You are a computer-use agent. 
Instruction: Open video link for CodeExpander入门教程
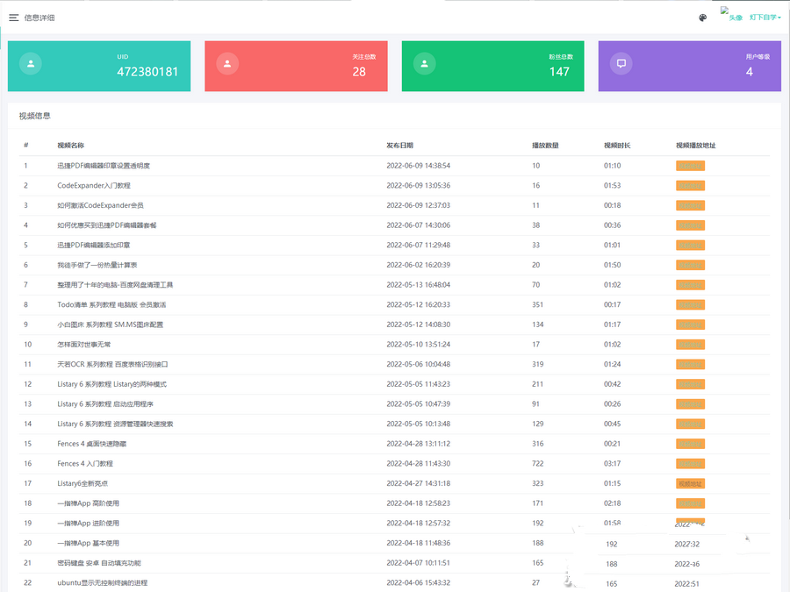(690, 186)
